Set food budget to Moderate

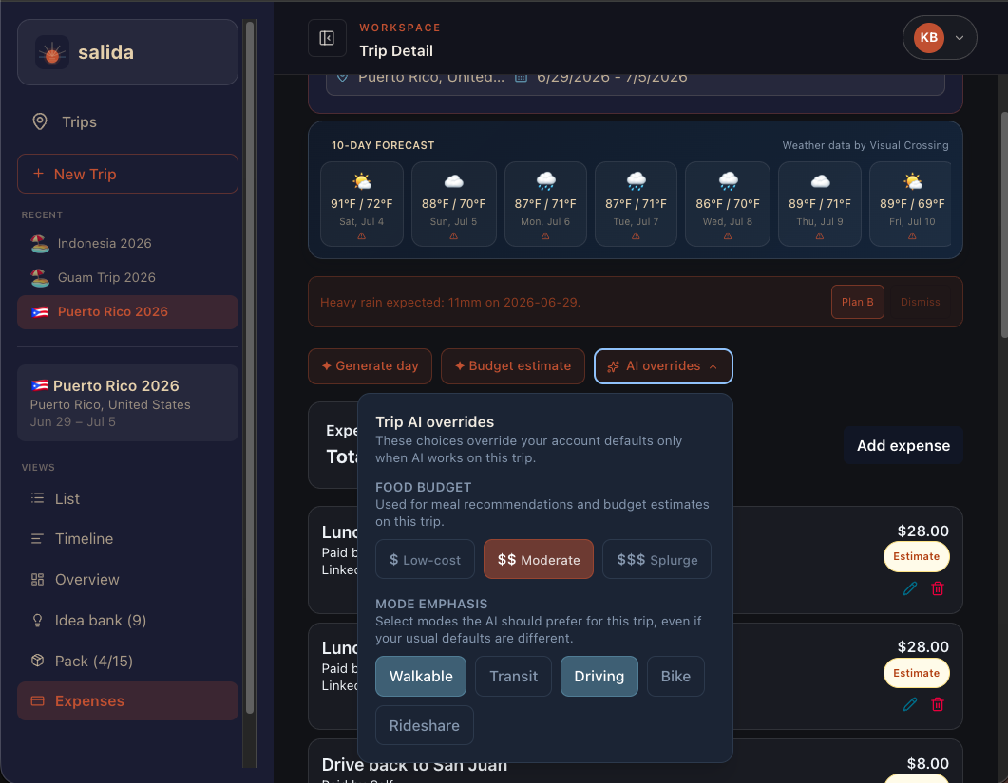tap(539, 559)
